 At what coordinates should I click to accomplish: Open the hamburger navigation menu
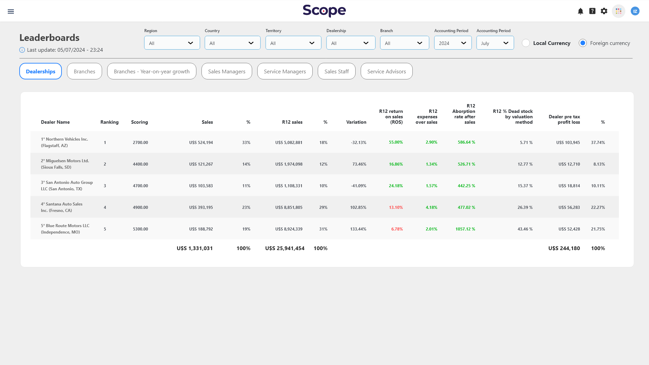click(11, 11)
